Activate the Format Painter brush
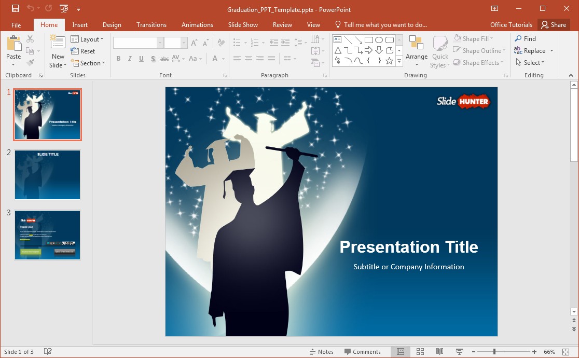The width and height of the screenshot is (579, 358). (30, 63)
